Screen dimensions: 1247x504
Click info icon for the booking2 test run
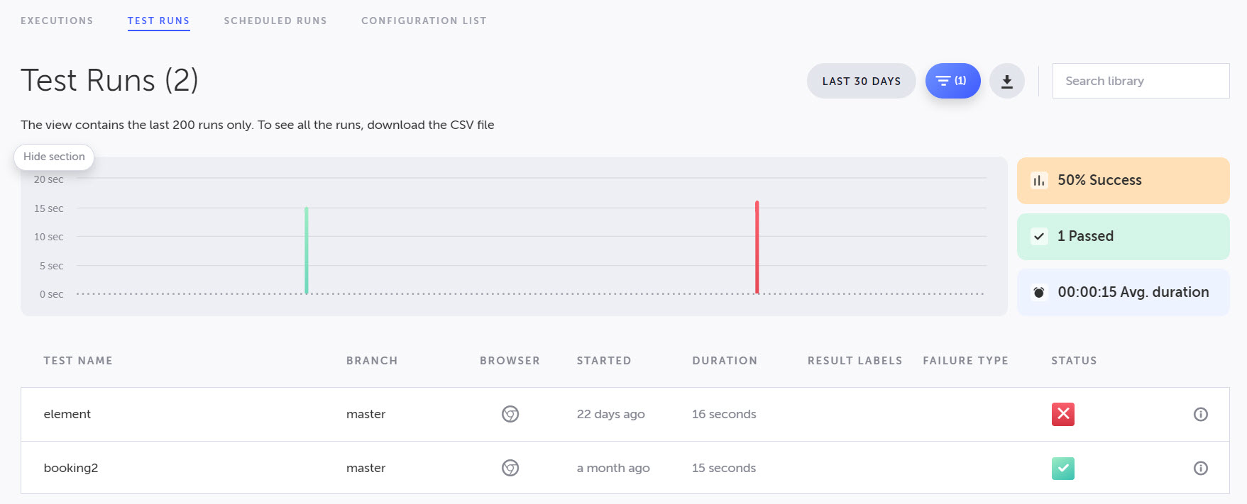(x=1200, y=469)
